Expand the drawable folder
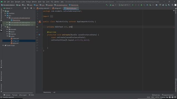Viewport: 177px width, 99px height. tap(7, 29)
